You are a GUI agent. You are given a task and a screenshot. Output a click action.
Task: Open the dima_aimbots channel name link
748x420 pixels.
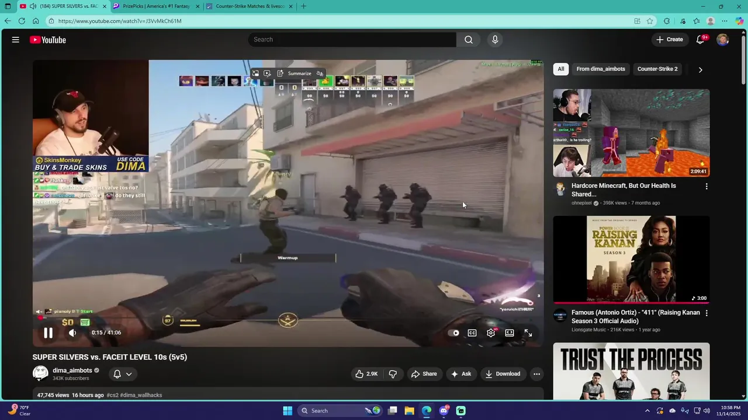point(72,370)
